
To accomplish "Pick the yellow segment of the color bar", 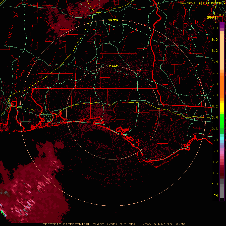I will pos(222,107).
